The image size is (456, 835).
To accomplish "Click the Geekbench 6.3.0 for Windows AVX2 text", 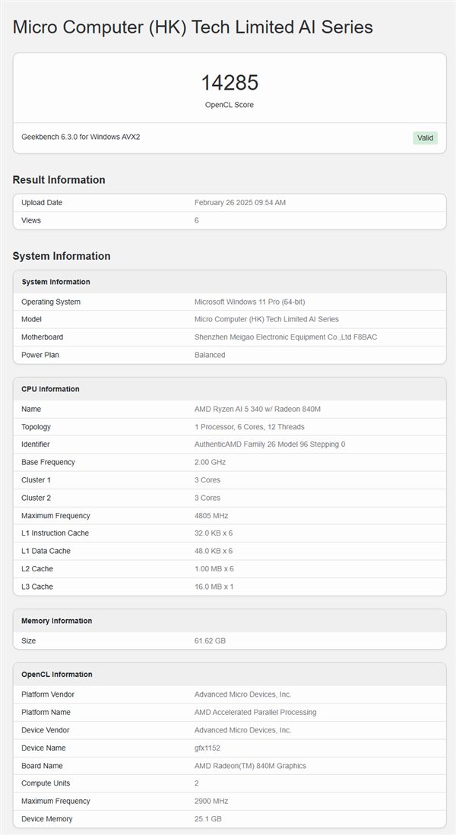I will point(81,137).
